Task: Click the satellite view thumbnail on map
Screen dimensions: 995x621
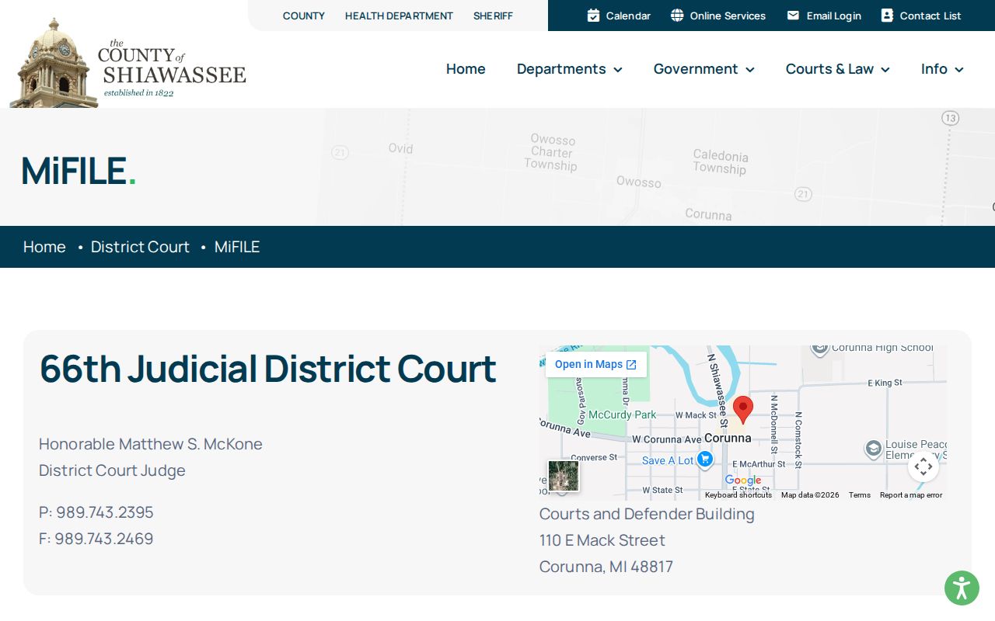Action: [563, 476]
